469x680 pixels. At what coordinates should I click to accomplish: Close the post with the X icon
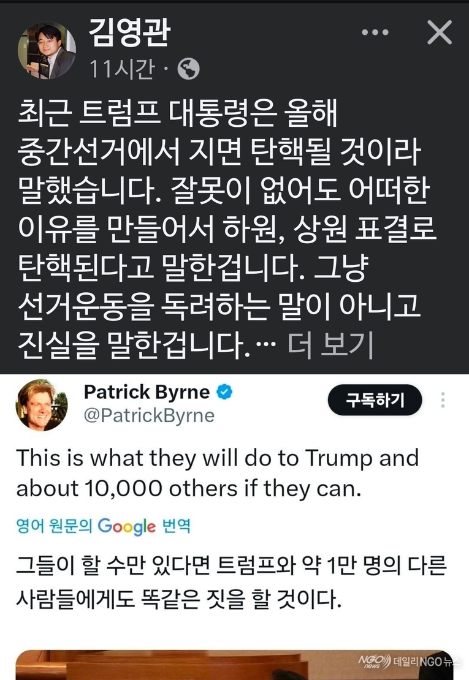click(x=440, y=32)
